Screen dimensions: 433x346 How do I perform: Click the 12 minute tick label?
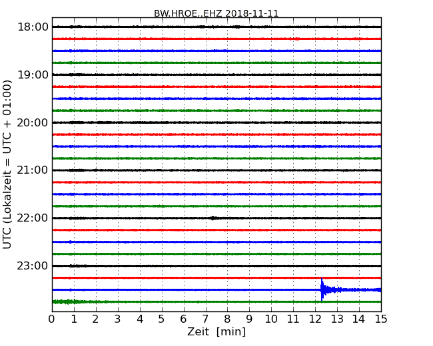(315, 319)
